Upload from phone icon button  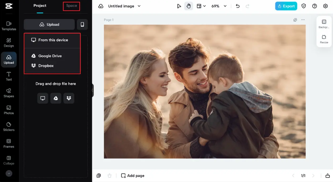82,25
